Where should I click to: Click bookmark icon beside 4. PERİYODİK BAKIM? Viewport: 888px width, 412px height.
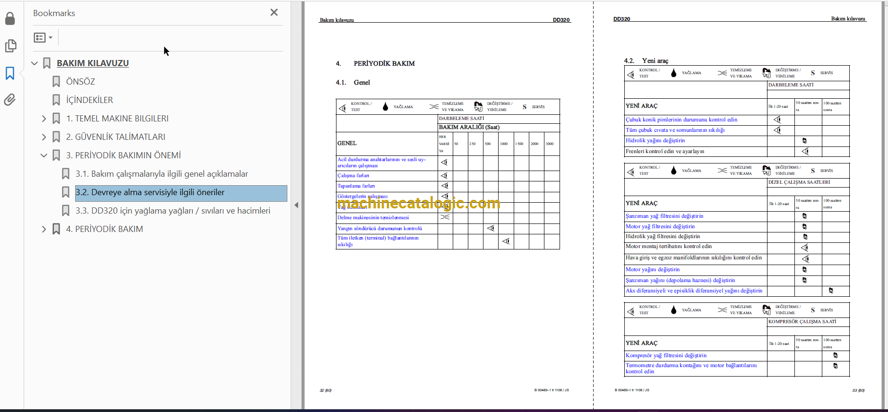tap(56, 229)
